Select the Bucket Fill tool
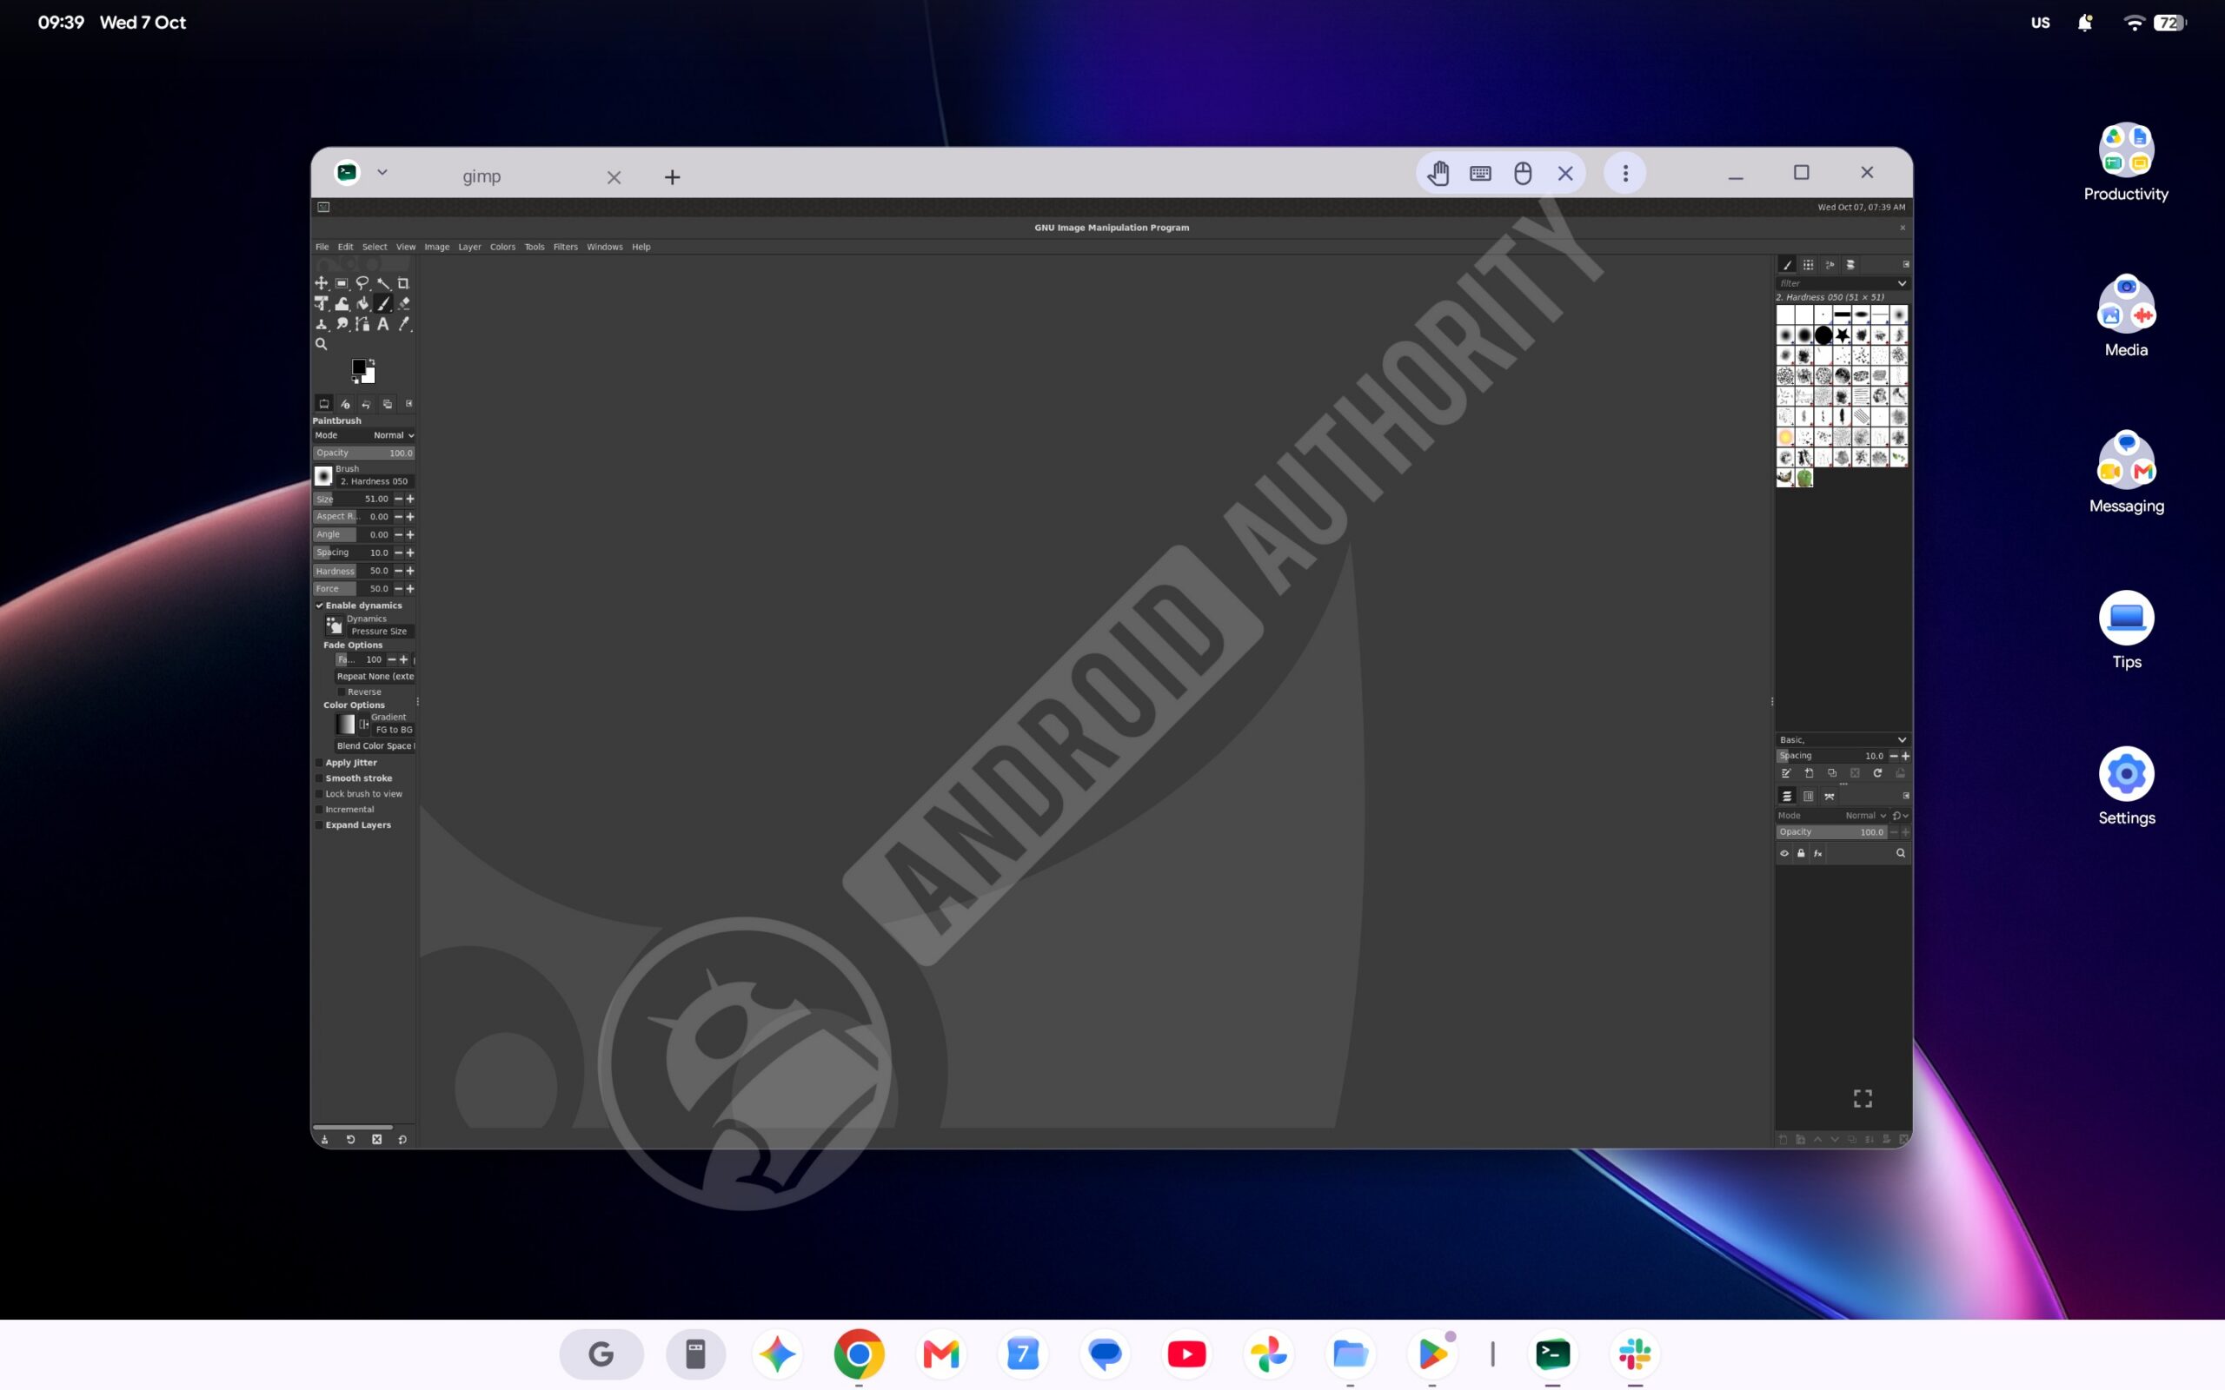This screenshot has width=2225, height=1390. pyautogui.click(x=362, y=303)
